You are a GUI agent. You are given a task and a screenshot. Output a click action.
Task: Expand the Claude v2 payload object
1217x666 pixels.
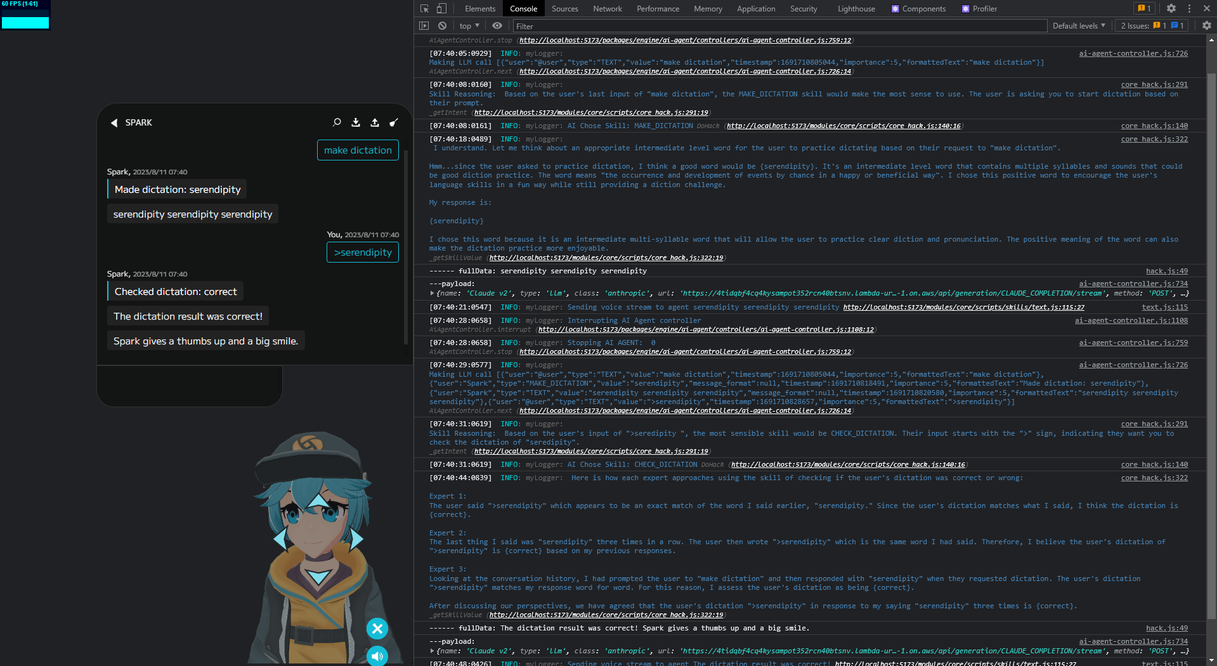pos(432,293)
